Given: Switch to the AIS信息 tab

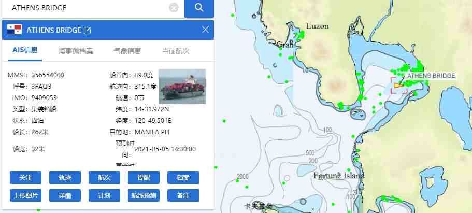Looking at the screenshot, I should [x=25, y=50].
